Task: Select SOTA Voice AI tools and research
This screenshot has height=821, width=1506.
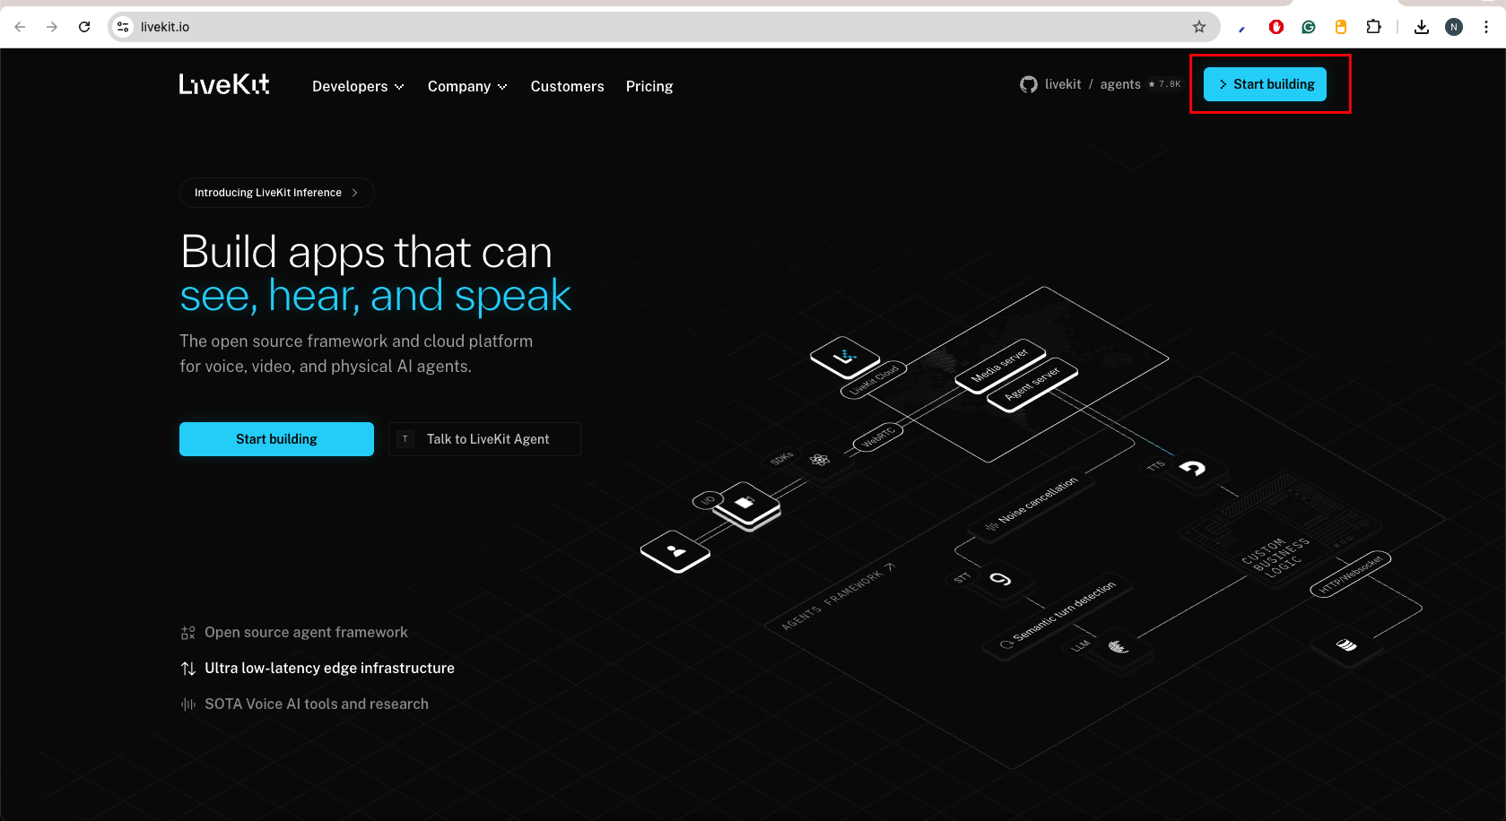Action: tap(316, 704)
